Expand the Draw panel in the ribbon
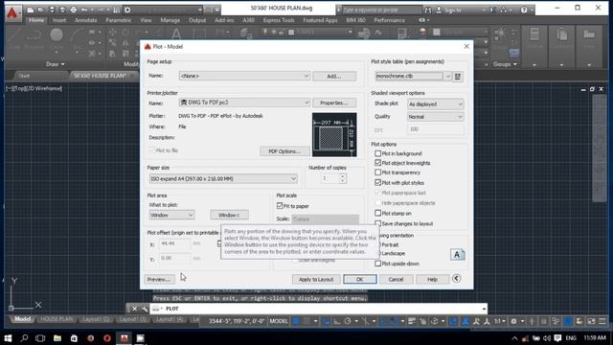Screen dimensions: 613x345 click(56, 64)
